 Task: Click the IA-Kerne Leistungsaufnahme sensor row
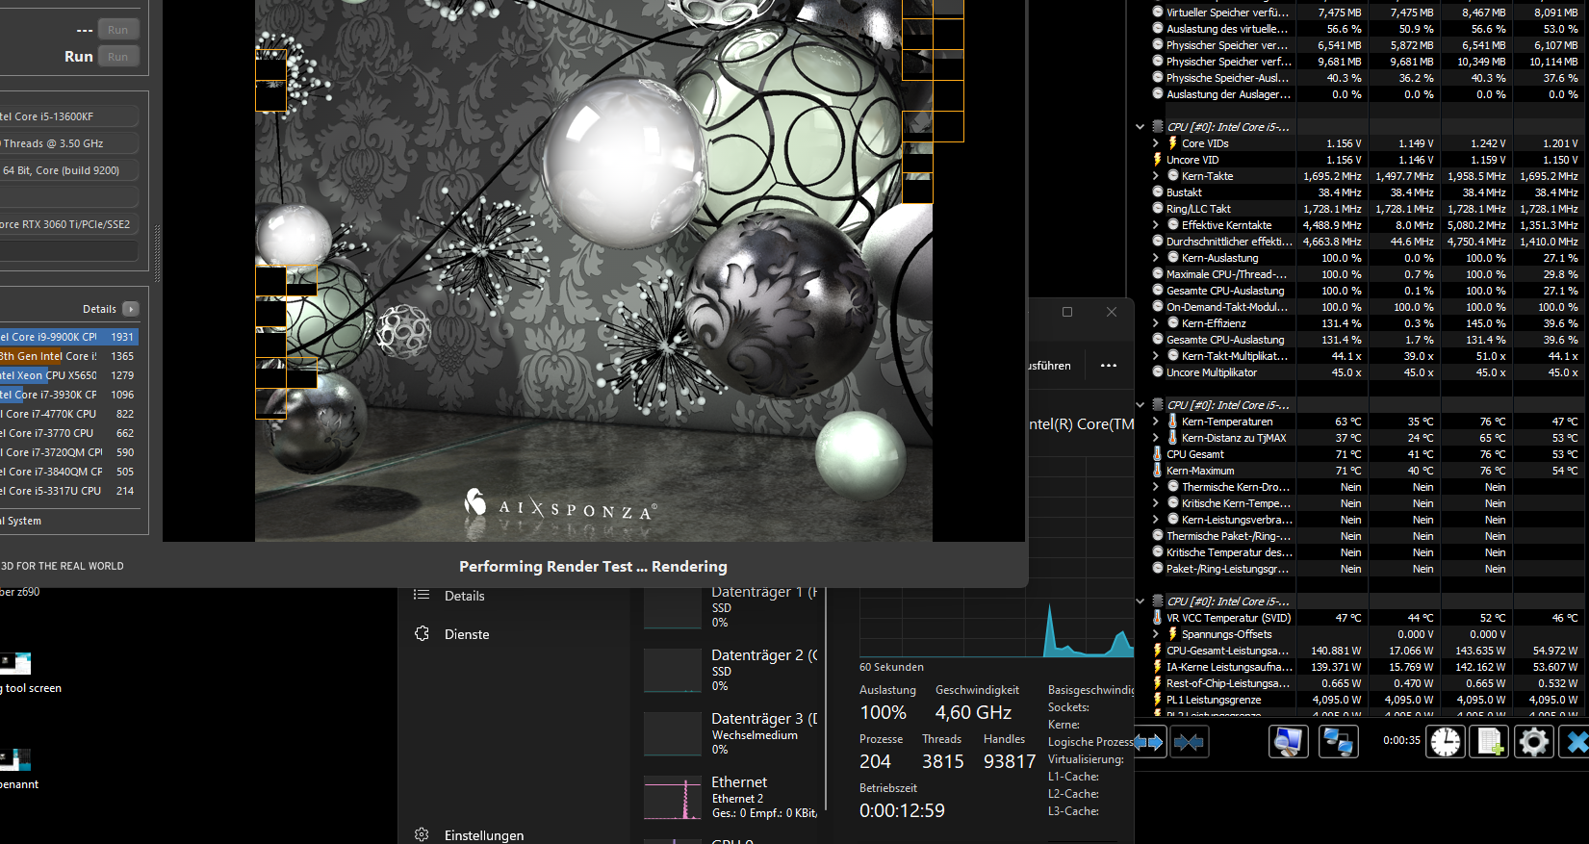pos(1366,667)
